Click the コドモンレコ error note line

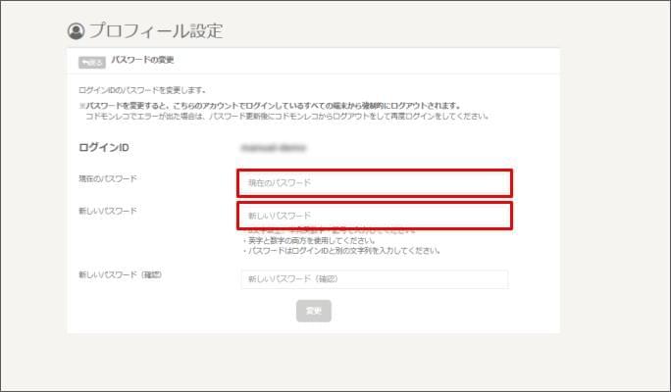point(284,116)
